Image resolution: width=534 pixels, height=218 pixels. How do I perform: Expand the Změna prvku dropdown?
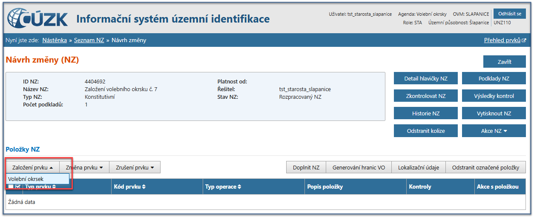pyautogui.click(x=84, y=167)
